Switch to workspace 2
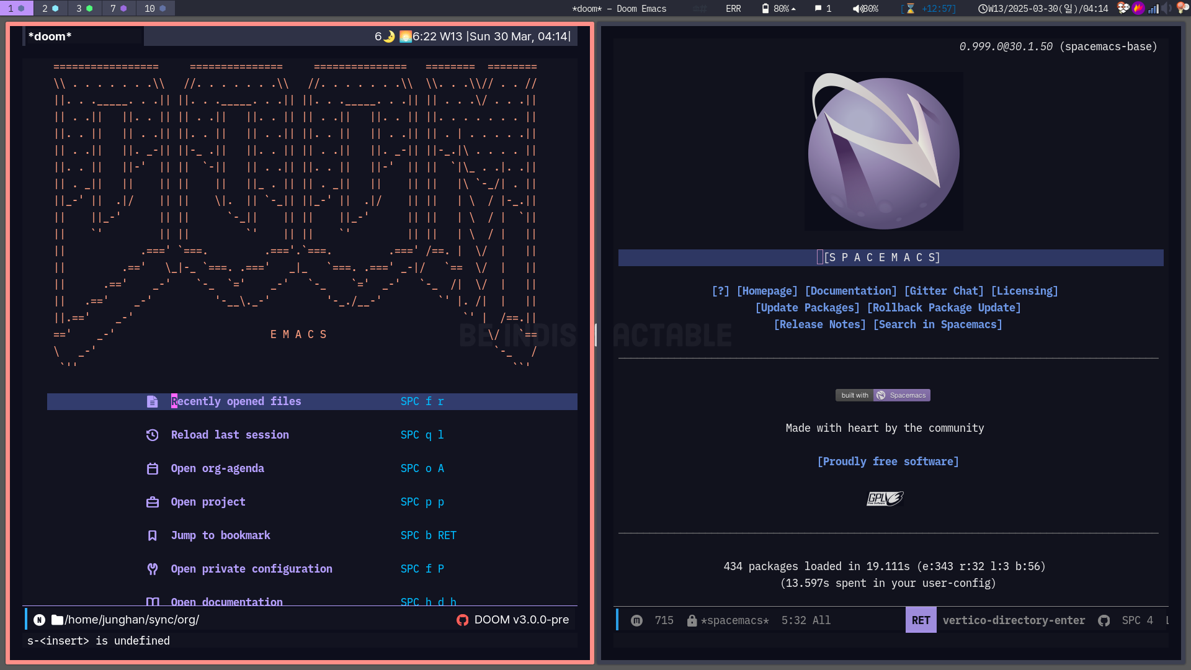The image size is (1191, 670). (50, 8)
